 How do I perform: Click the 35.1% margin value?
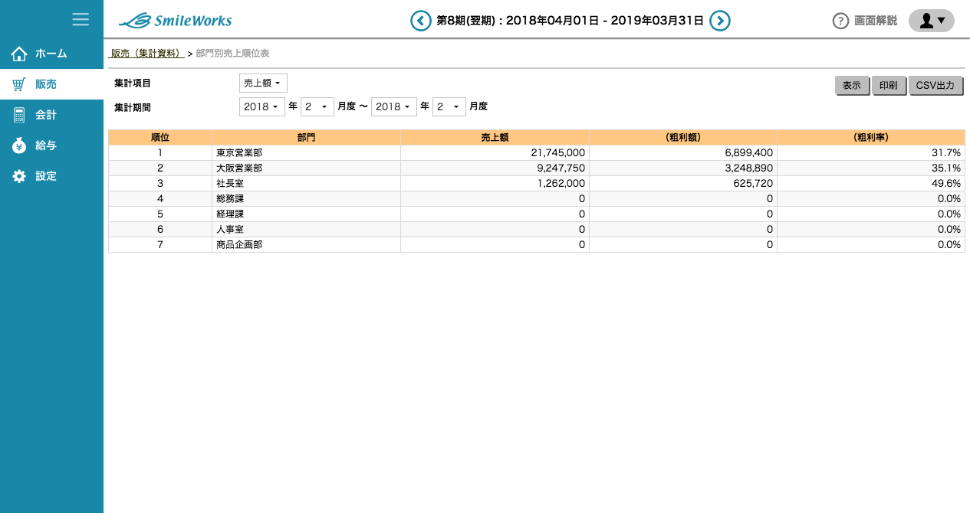tap(948, 168)
